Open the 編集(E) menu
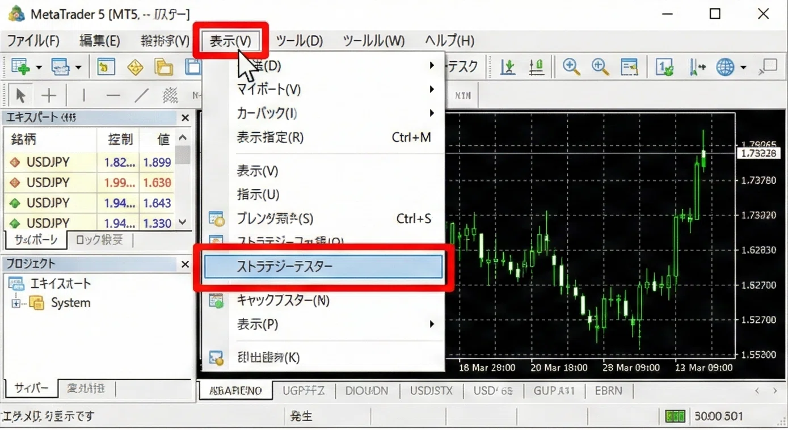The image size is (788, 430). [x=100, y=41]
